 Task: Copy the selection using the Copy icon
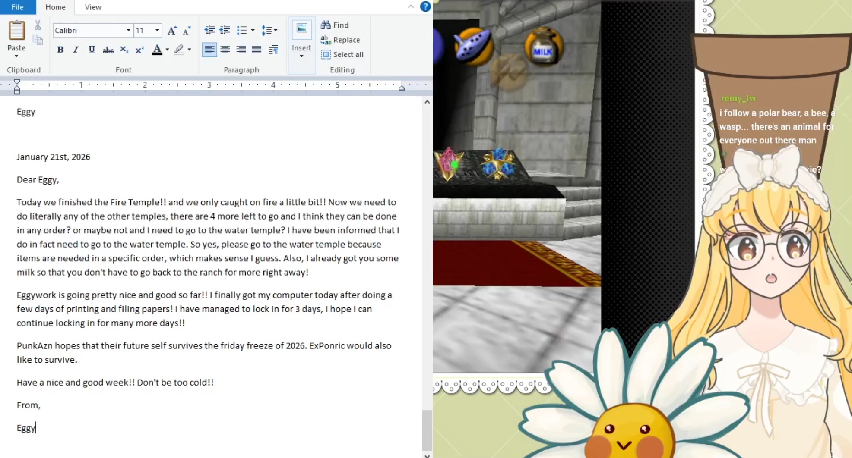pos(38,40)
